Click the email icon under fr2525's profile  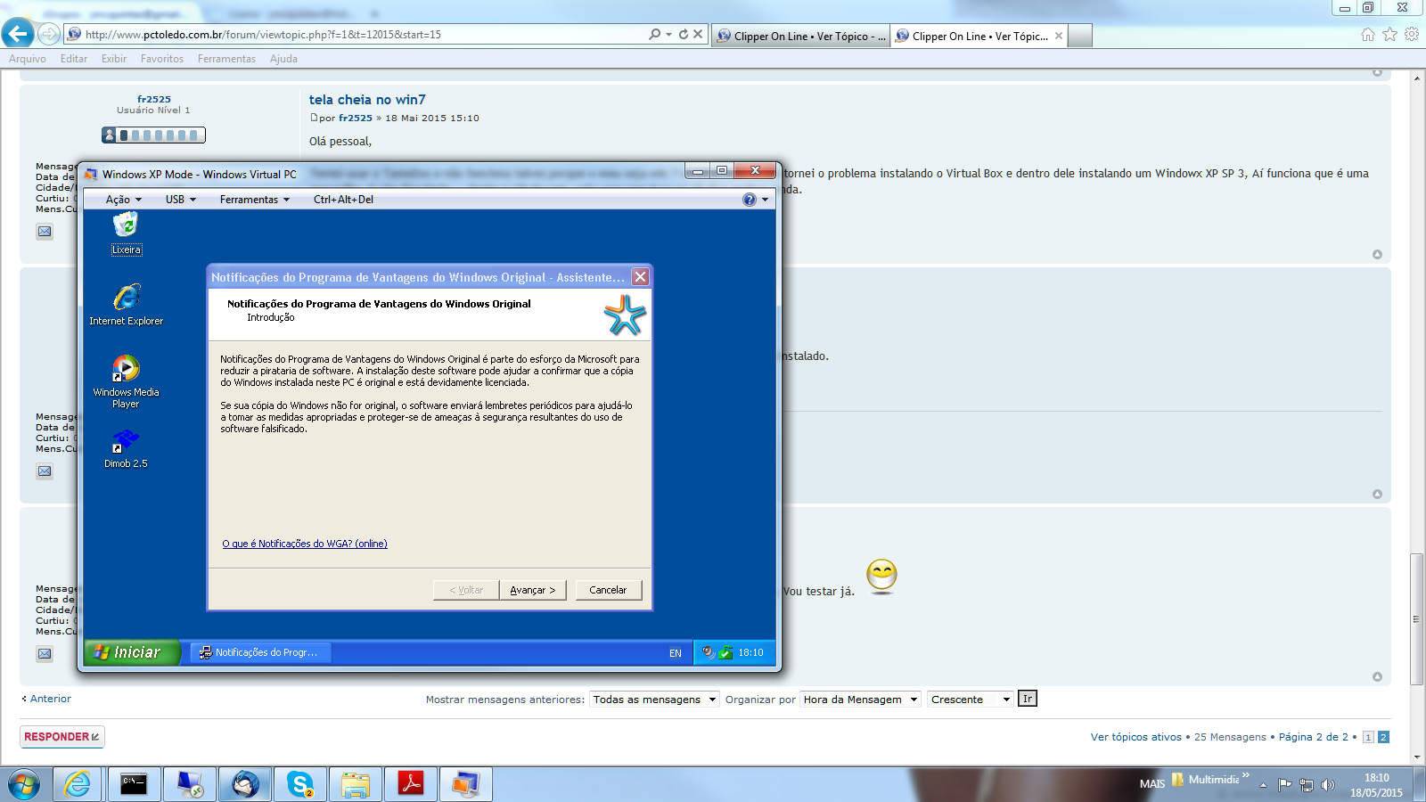tap(45, 232)
